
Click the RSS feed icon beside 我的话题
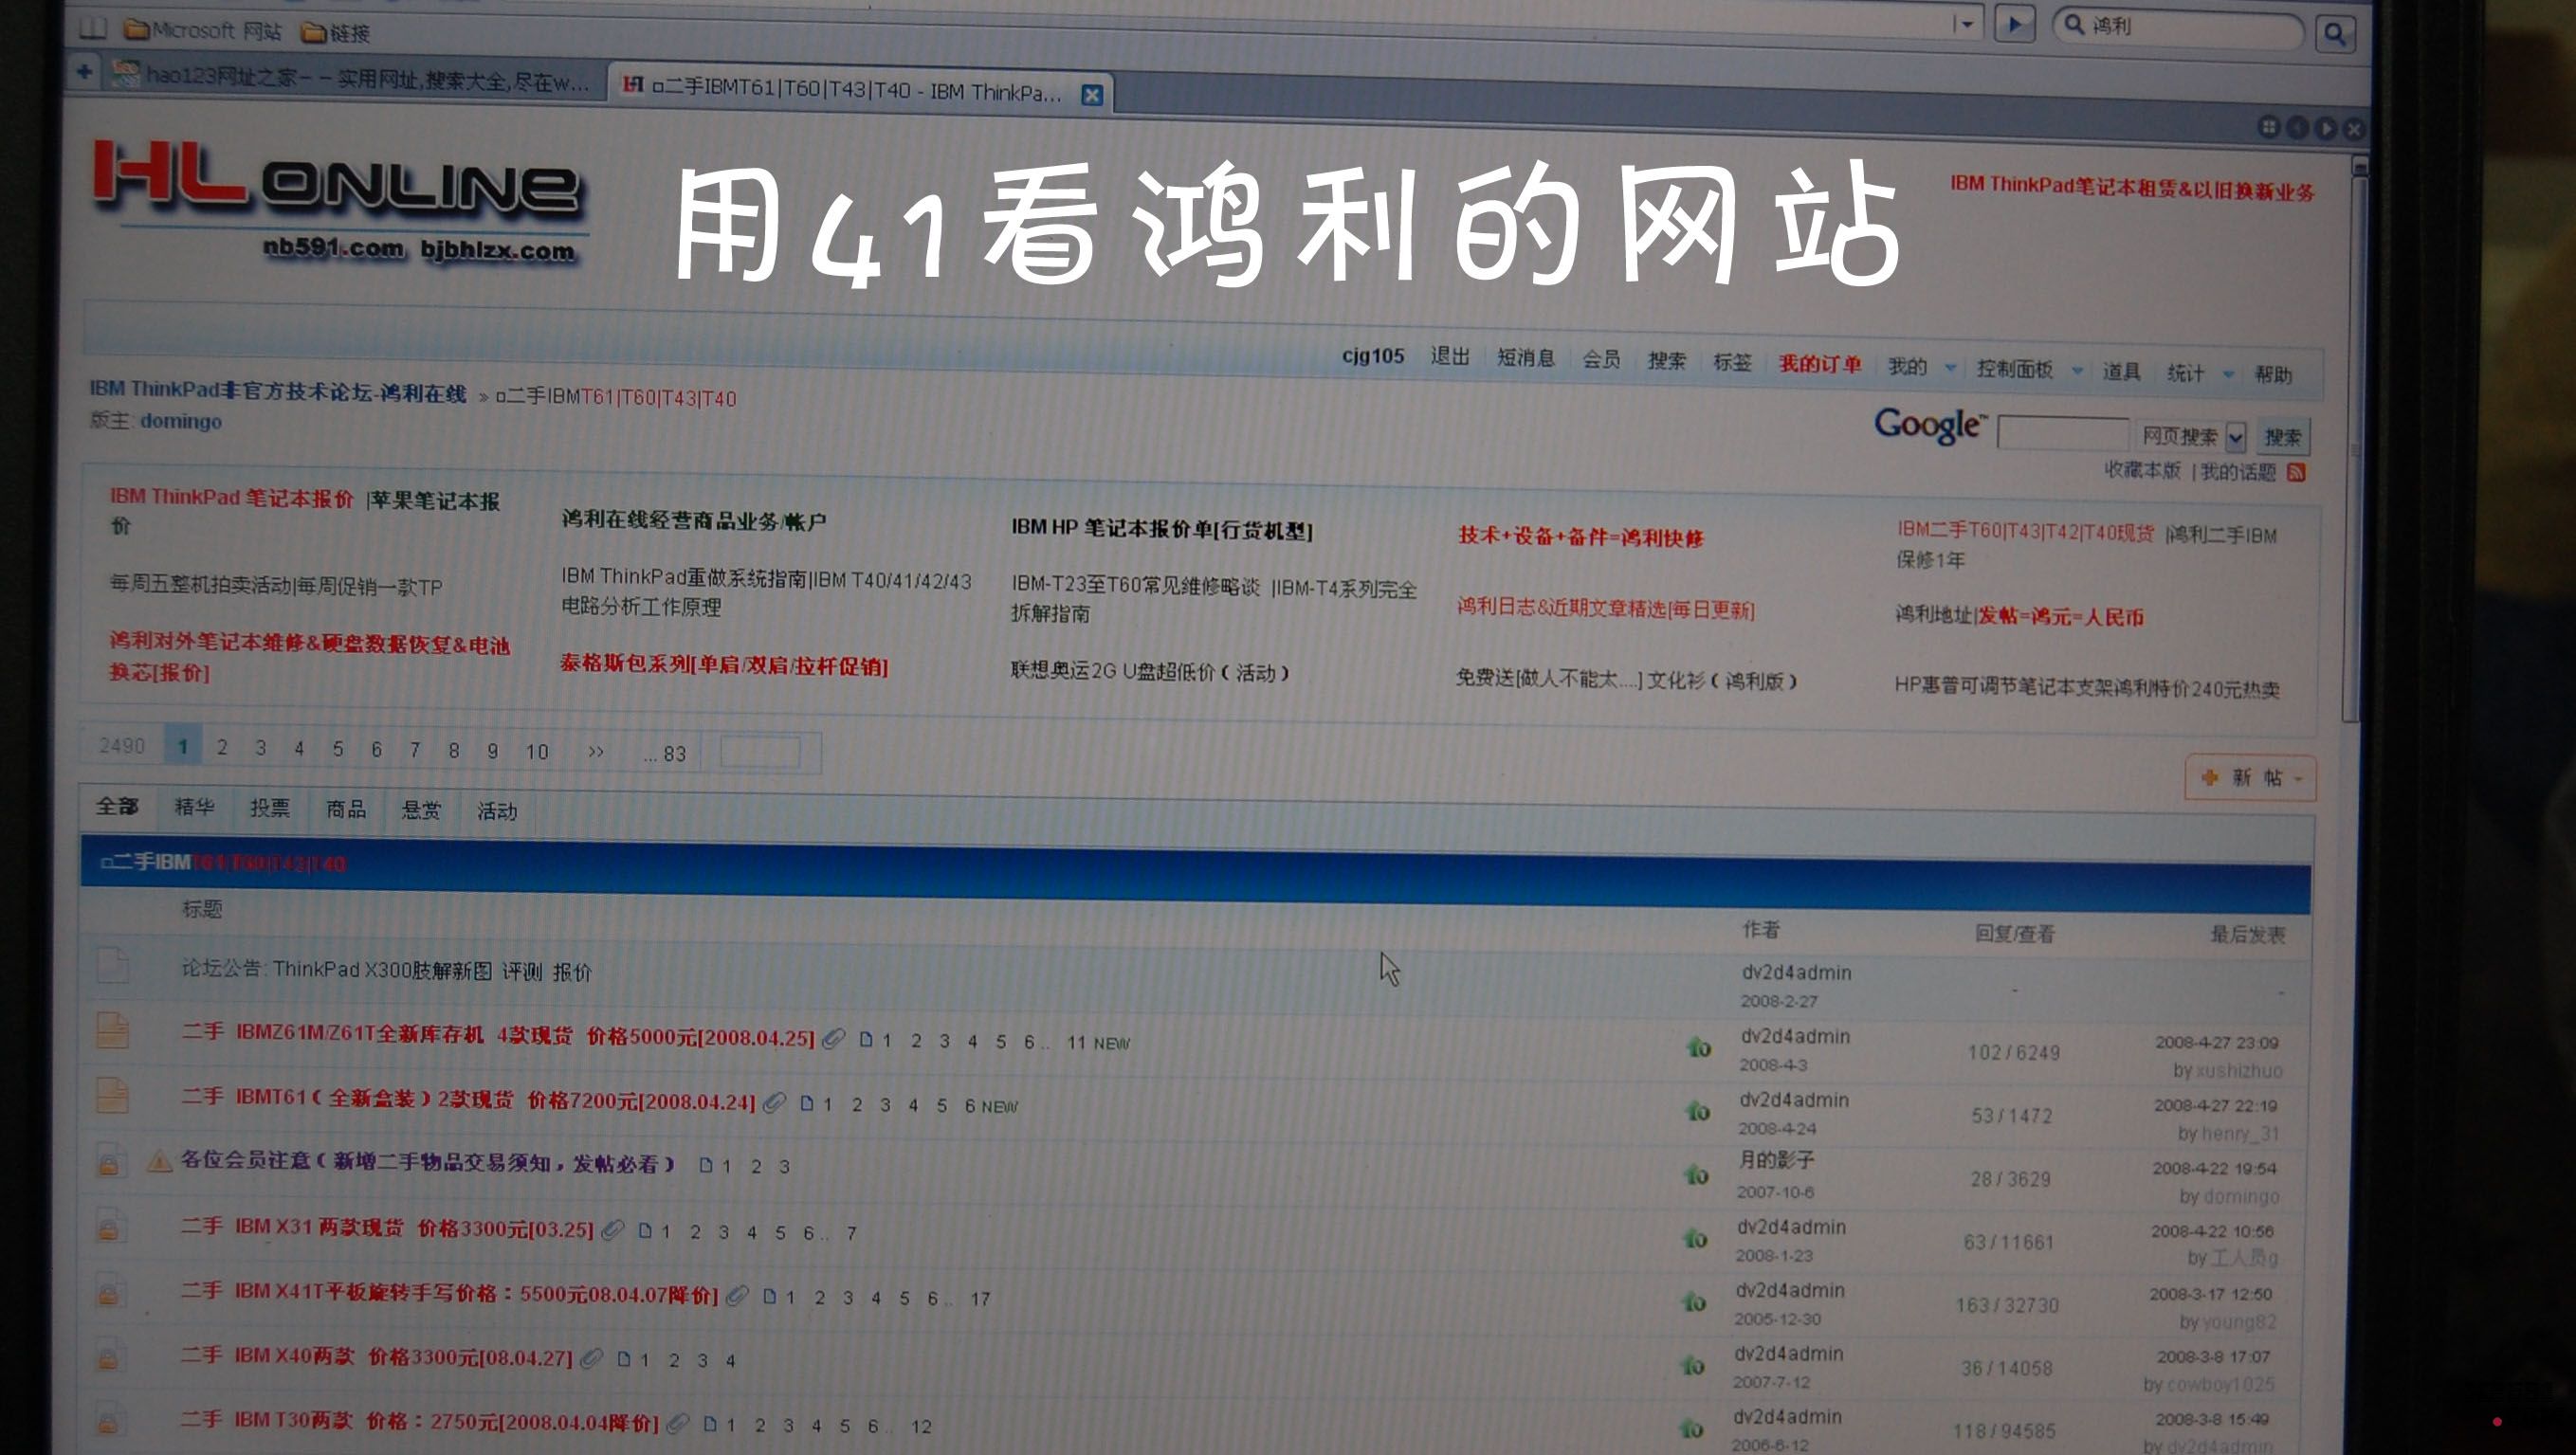point(2297,472)
